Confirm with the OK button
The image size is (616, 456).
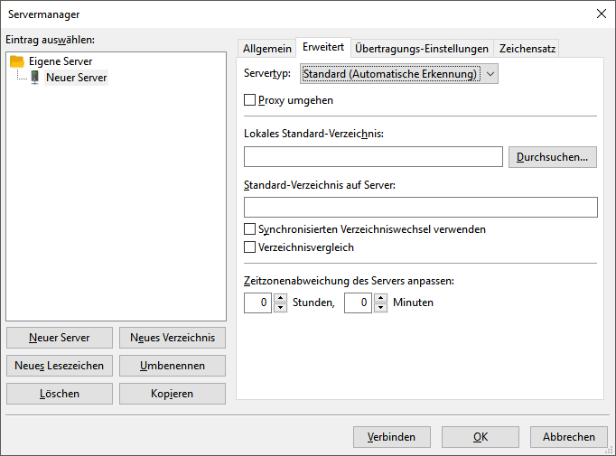click(481, 437)
